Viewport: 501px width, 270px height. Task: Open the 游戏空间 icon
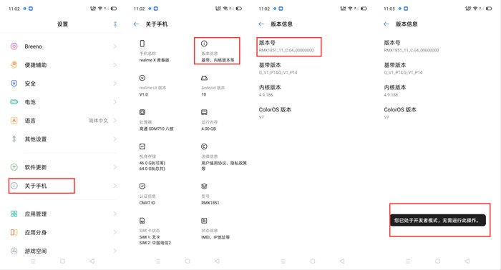(14, 251)
